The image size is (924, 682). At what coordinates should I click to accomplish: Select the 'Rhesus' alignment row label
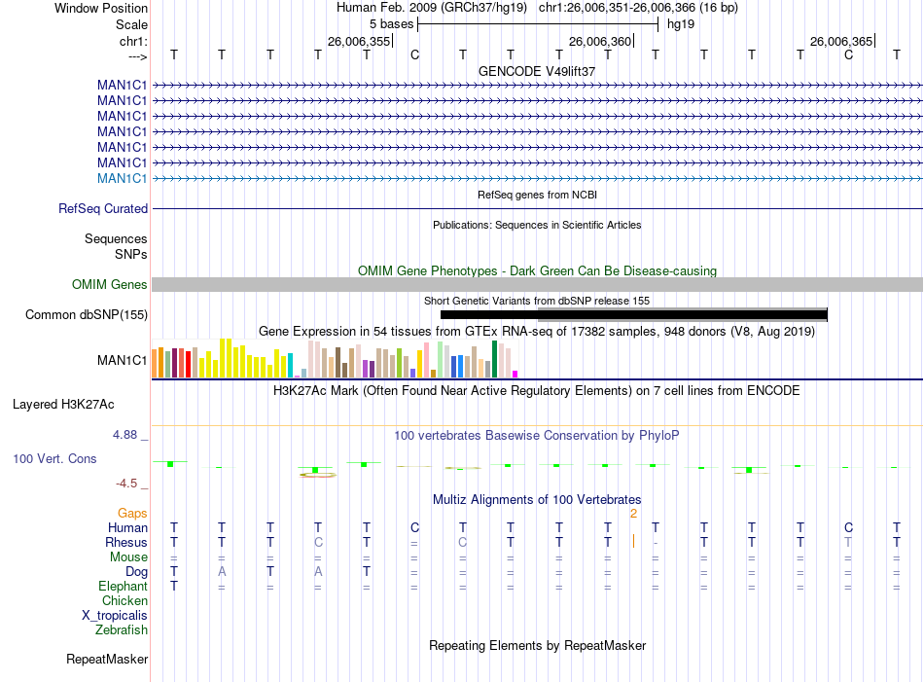click(x=126, y=542)
